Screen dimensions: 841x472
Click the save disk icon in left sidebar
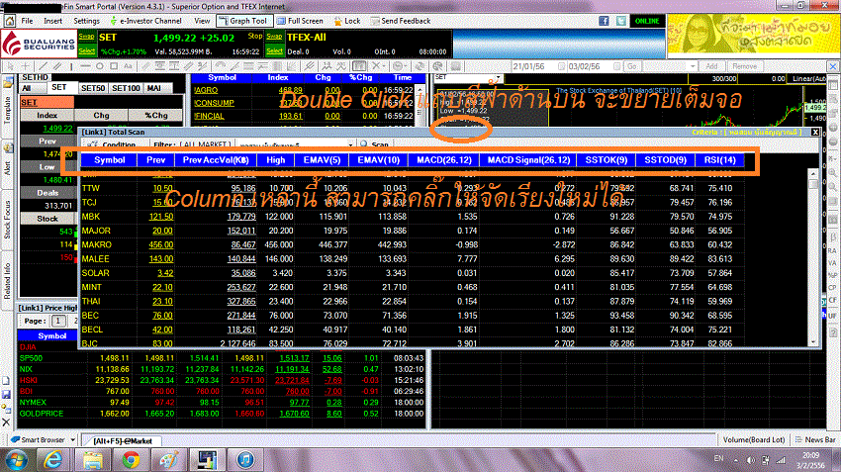point(6,395)
